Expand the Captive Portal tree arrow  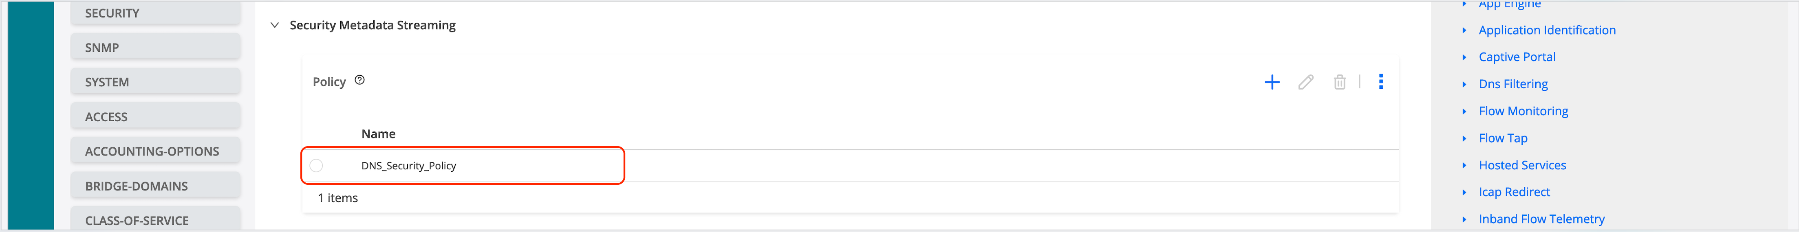coord(1464,57)
